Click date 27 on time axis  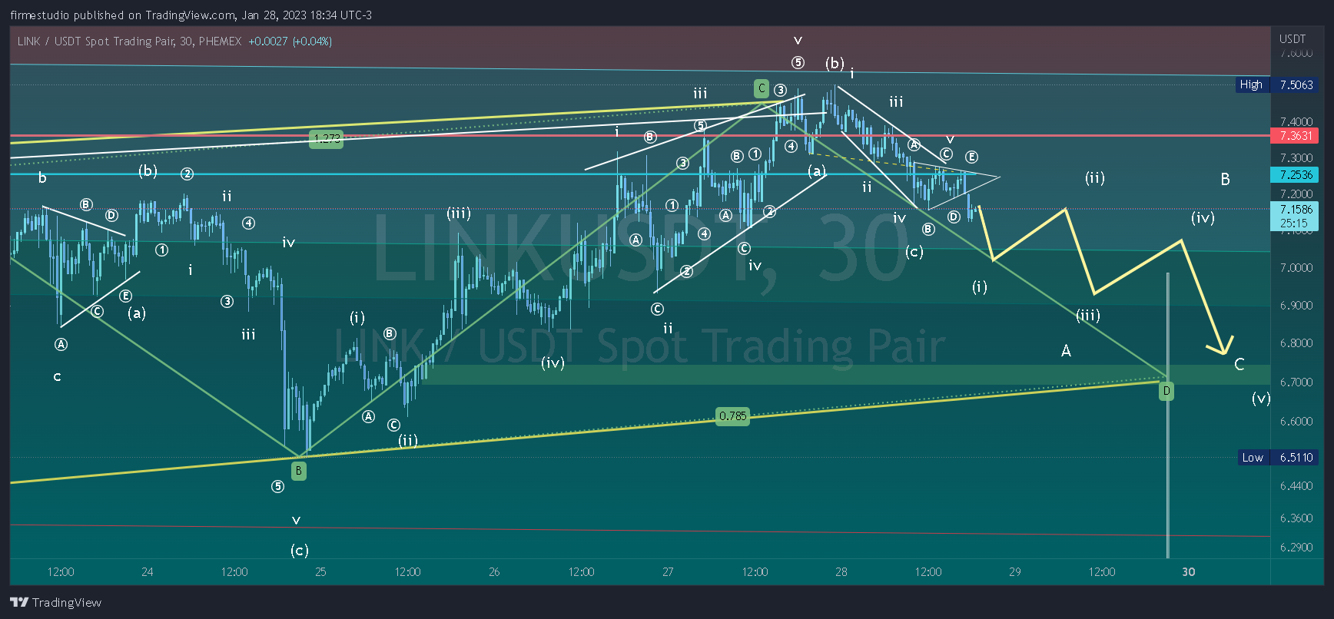(x=668, y=571)
